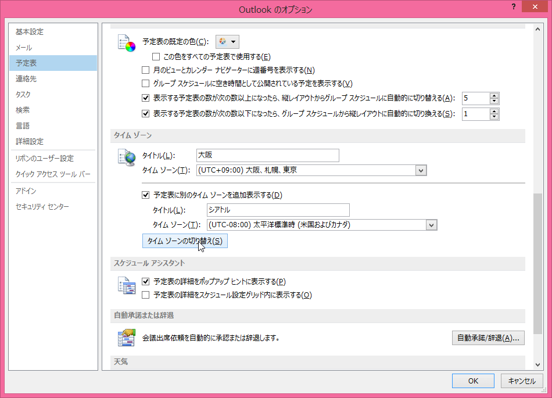Click the field showing 1 calendar

476,114
